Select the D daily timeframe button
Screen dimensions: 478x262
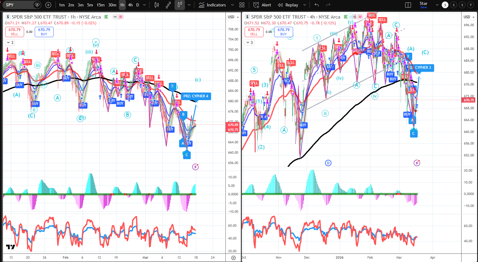point(138,5)
